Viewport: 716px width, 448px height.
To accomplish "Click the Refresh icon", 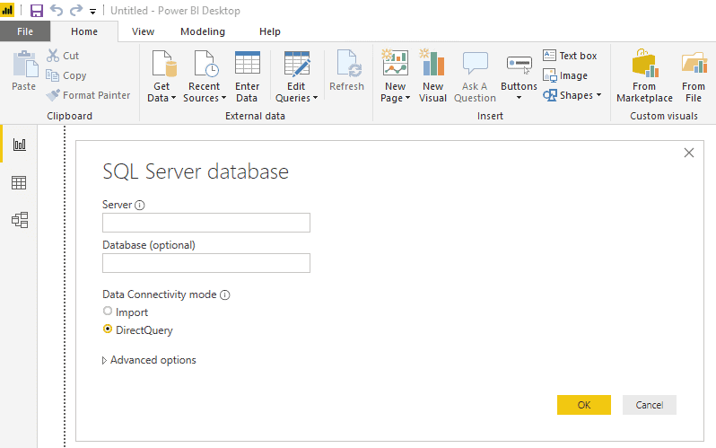I will [x=349, y=64].
